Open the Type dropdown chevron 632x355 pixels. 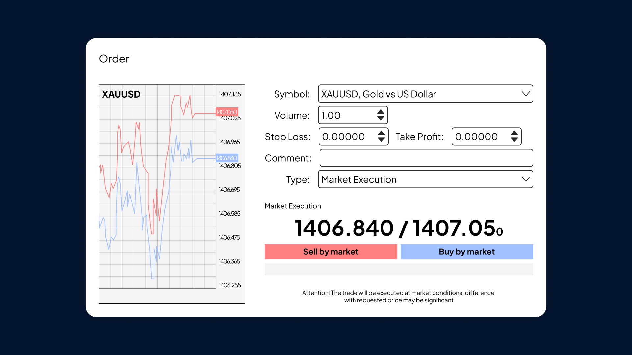(x=526, y=179)
